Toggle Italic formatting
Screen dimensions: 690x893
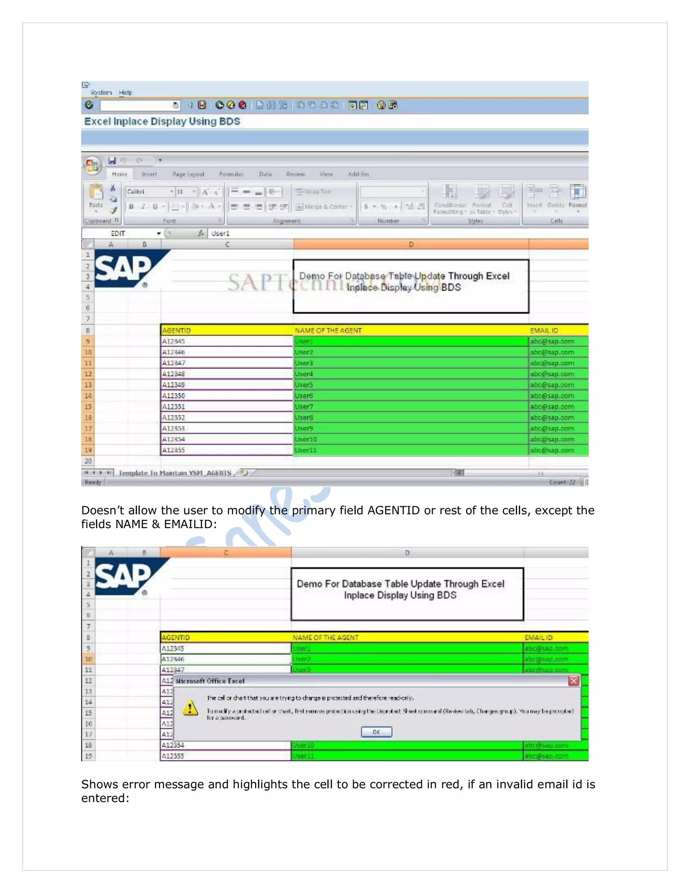coord(143,207)
